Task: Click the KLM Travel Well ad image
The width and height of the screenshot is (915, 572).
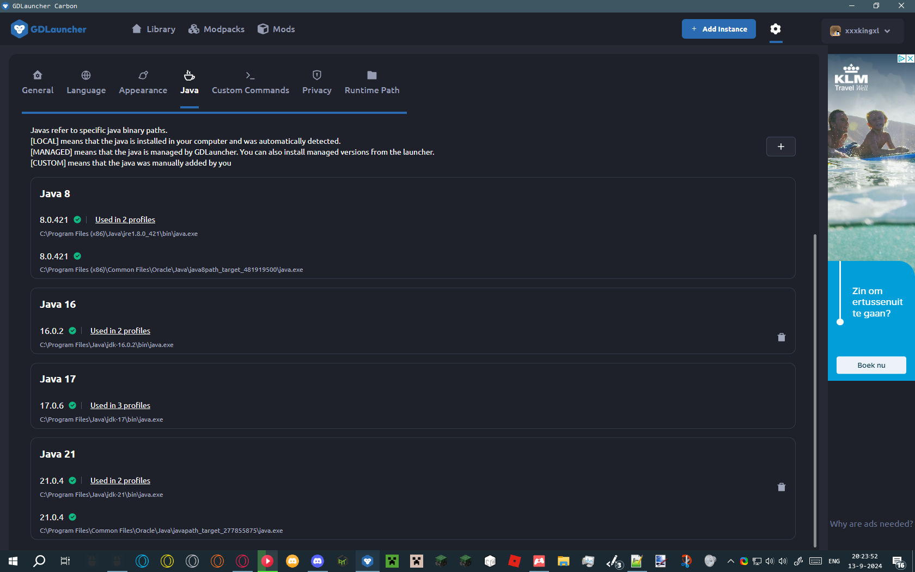Action: coord(871,158)
